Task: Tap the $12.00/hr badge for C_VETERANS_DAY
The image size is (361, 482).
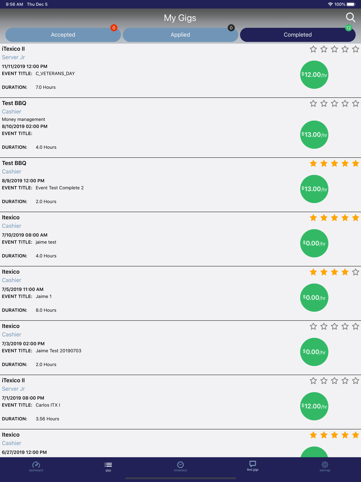Action: click(314, 75)
